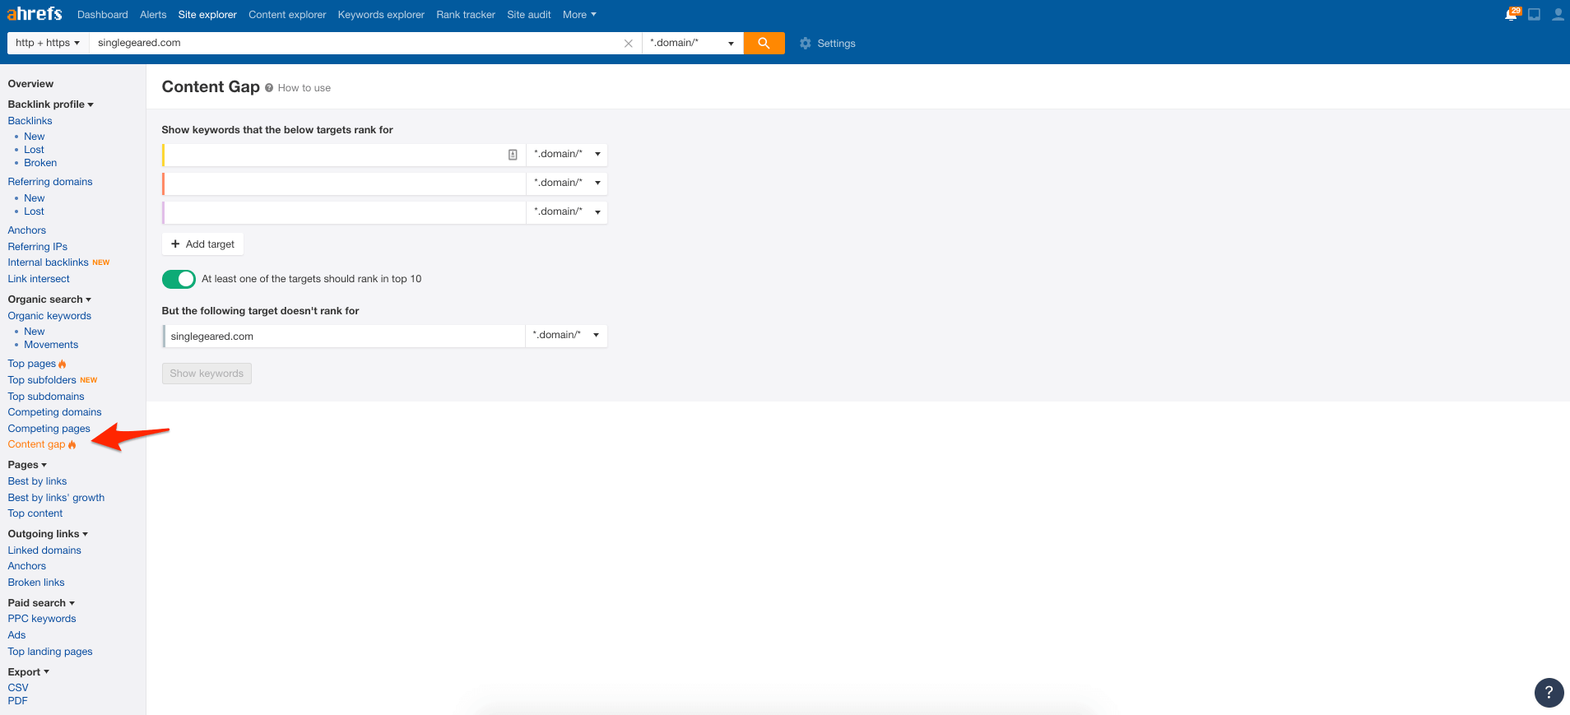This screenshot has height=715, width=1570.
Task: Open Competing pages report
Action: (49, 429)
